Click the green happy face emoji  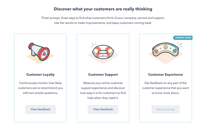(x=175, y=51)
